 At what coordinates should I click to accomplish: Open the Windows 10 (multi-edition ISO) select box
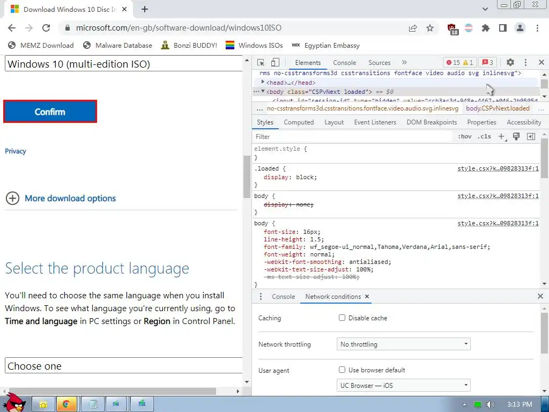(x=124, y=64)
